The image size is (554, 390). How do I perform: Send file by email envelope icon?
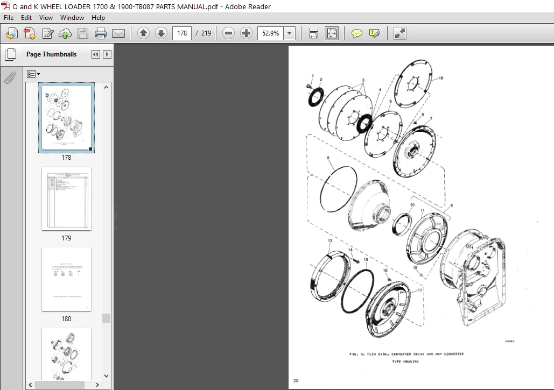pos(118,33)
